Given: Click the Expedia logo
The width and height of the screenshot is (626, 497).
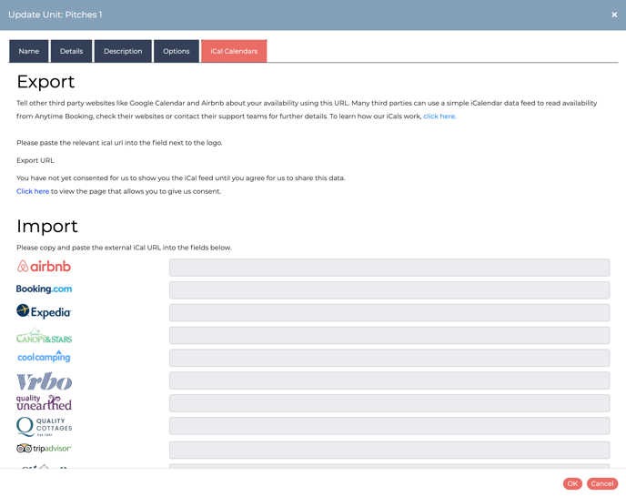Looking at the screenshot, I should (44, 311).
